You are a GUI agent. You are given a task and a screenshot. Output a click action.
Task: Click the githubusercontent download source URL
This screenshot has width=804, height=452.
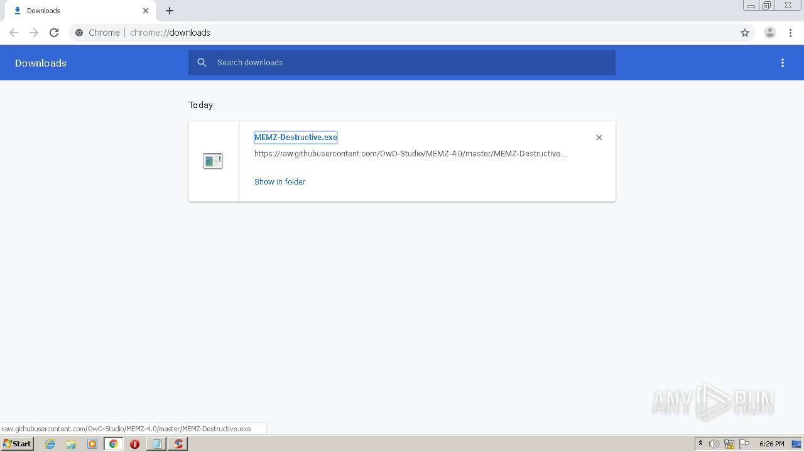coord(411,154)
